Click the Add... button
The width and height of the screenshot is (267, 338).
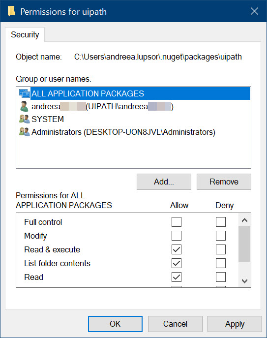tap(164, 182)
